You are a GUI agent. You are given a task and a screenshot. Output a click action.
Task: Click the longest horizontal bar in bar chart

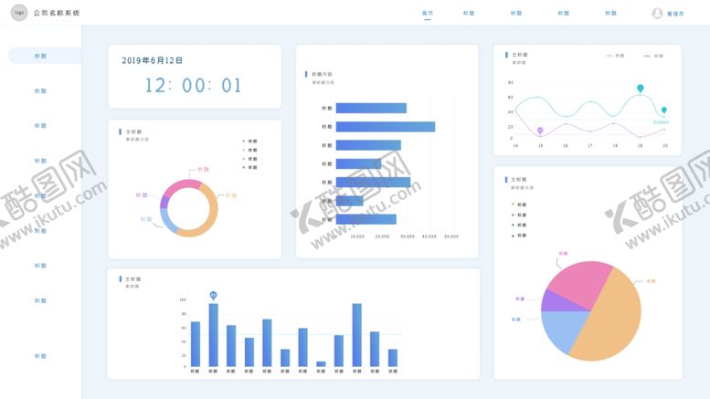tap(385, 127)
